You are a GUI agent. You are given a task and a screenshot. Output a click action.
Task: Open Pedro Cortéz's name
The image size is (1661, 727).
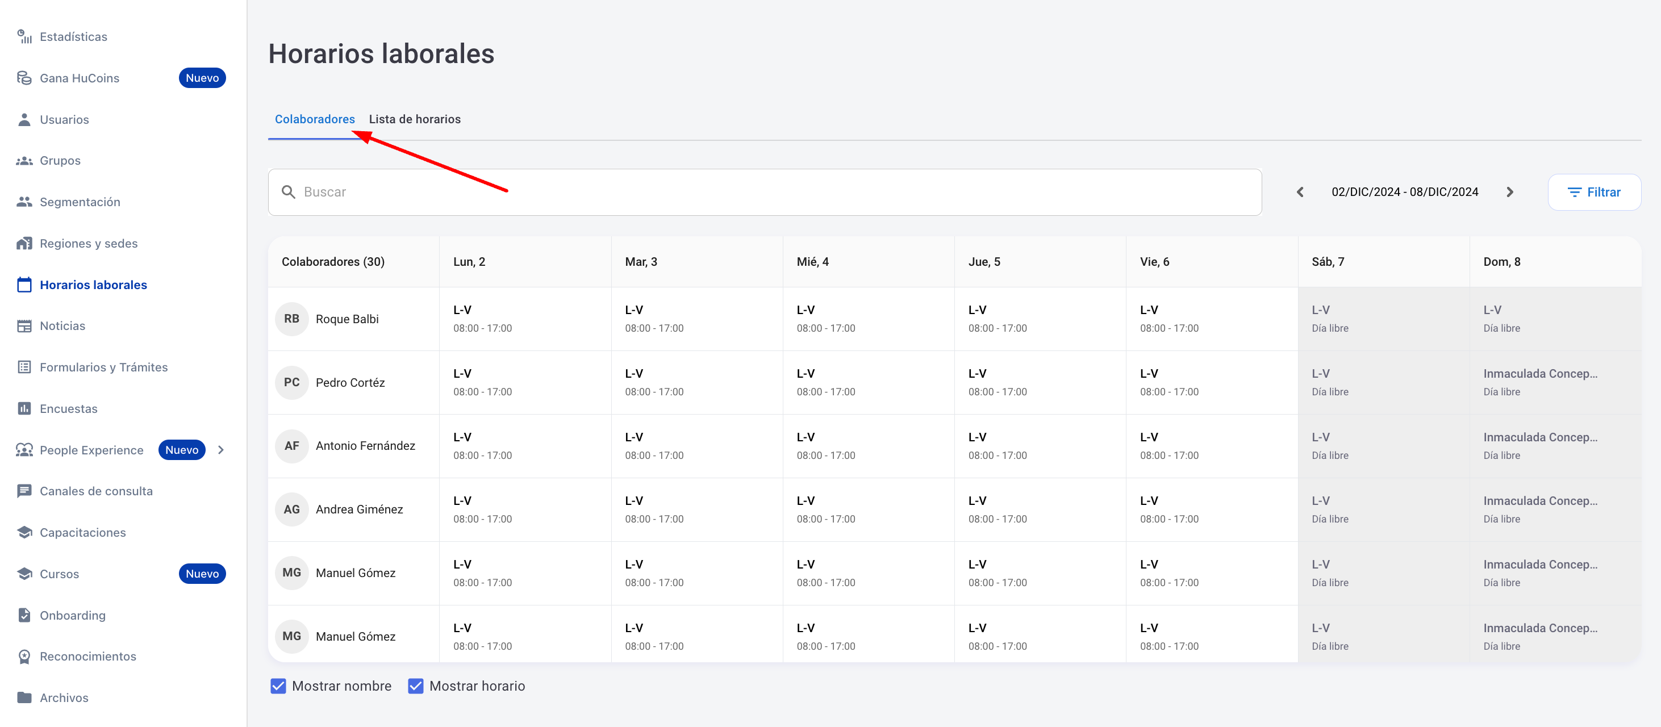[350, 382]
